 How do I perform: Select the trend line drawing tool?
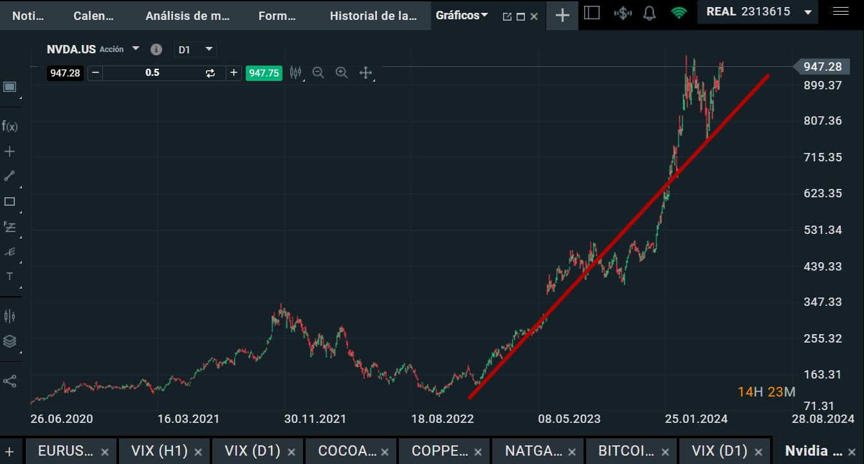pos(10,176)
